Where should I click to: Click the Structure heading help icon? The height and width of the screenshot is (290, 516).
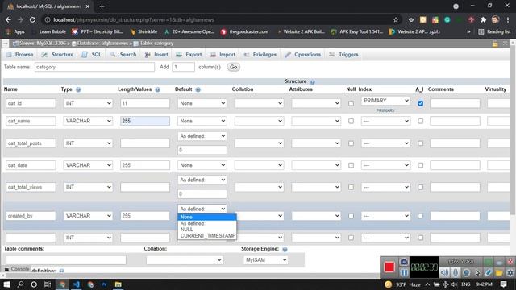point(312,81)
